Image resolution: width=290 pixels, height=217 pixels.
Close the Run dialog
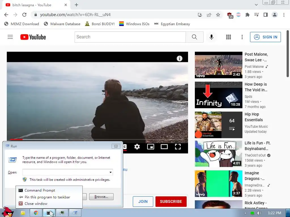pos(116,146)
